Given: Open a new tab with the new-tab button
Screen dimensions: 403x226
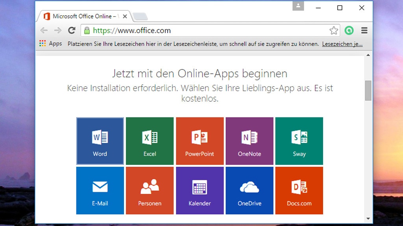Looking at the screenshot, I should 140,16.
